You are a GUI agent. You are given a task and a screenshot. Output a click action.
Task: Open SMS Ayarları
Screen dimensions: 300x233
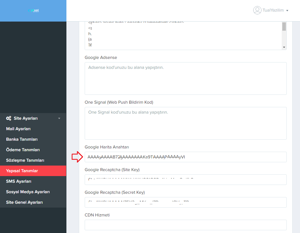[x=33, y=181]
